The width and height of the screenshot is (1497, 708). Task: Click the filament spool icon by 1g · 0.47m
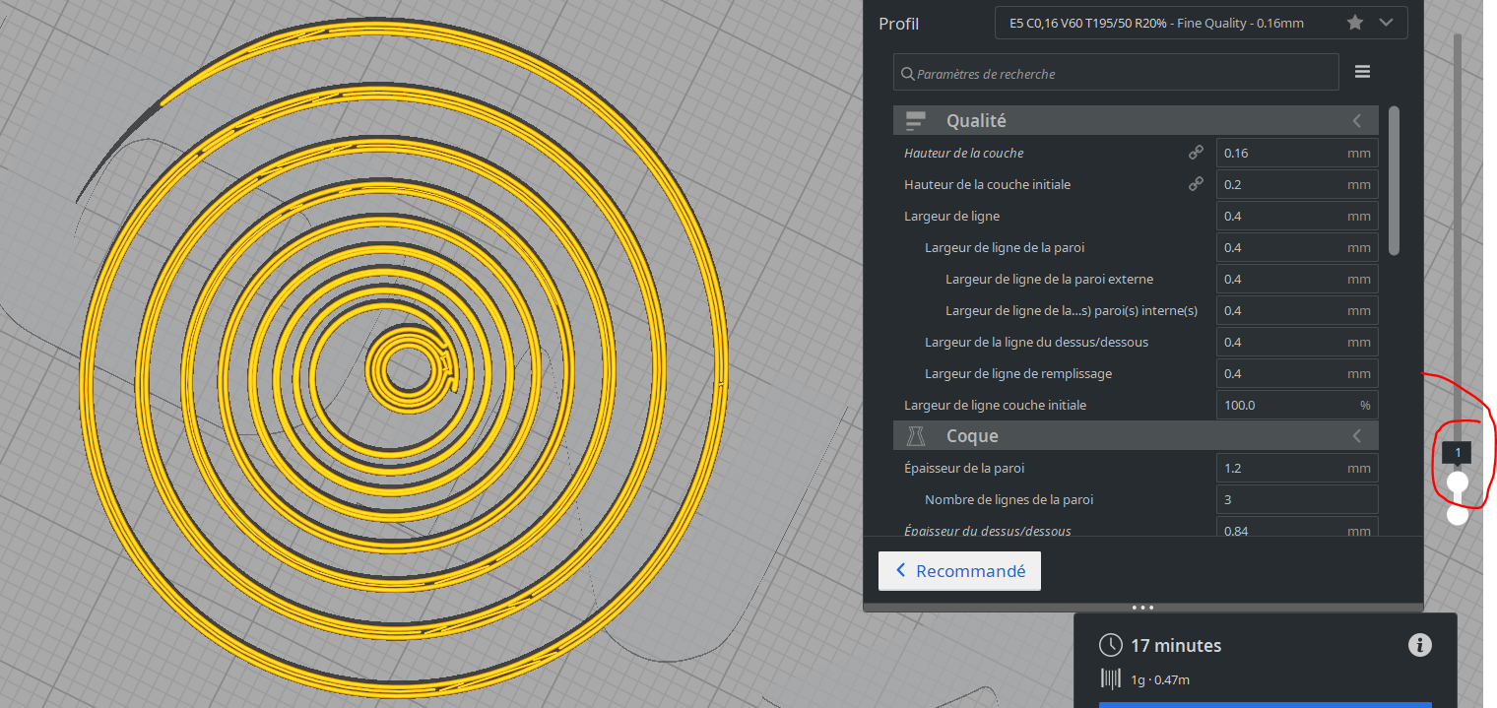1110,678
